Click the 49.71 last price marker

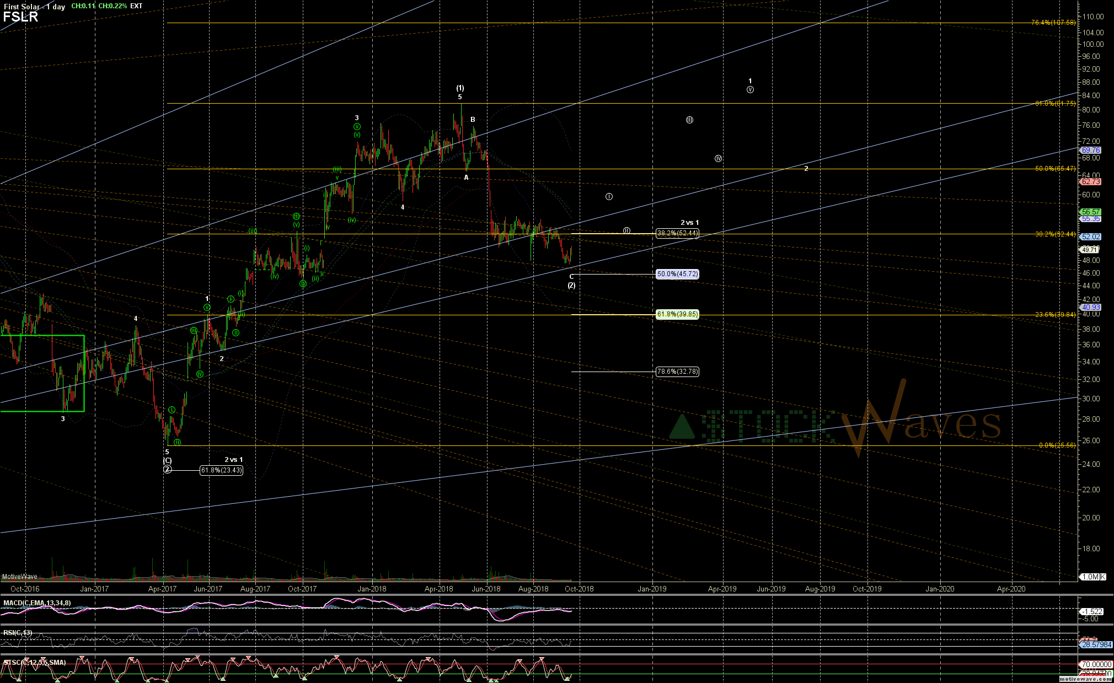[1089, 250]
